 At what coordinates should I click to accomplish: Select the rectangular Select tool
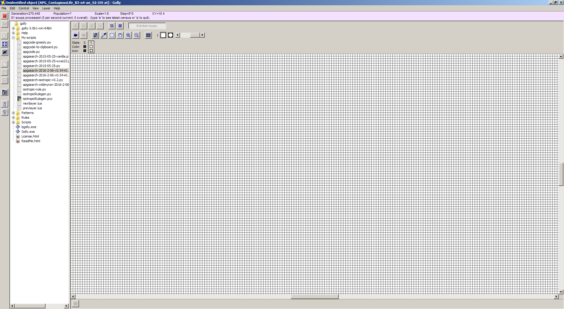(x=112, y=35)
